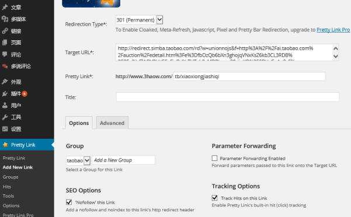The width and height of the screenshot is (351, 217).
Task: Click the Posts pin icon in sidebar
Action: click(x=5, y=8)
